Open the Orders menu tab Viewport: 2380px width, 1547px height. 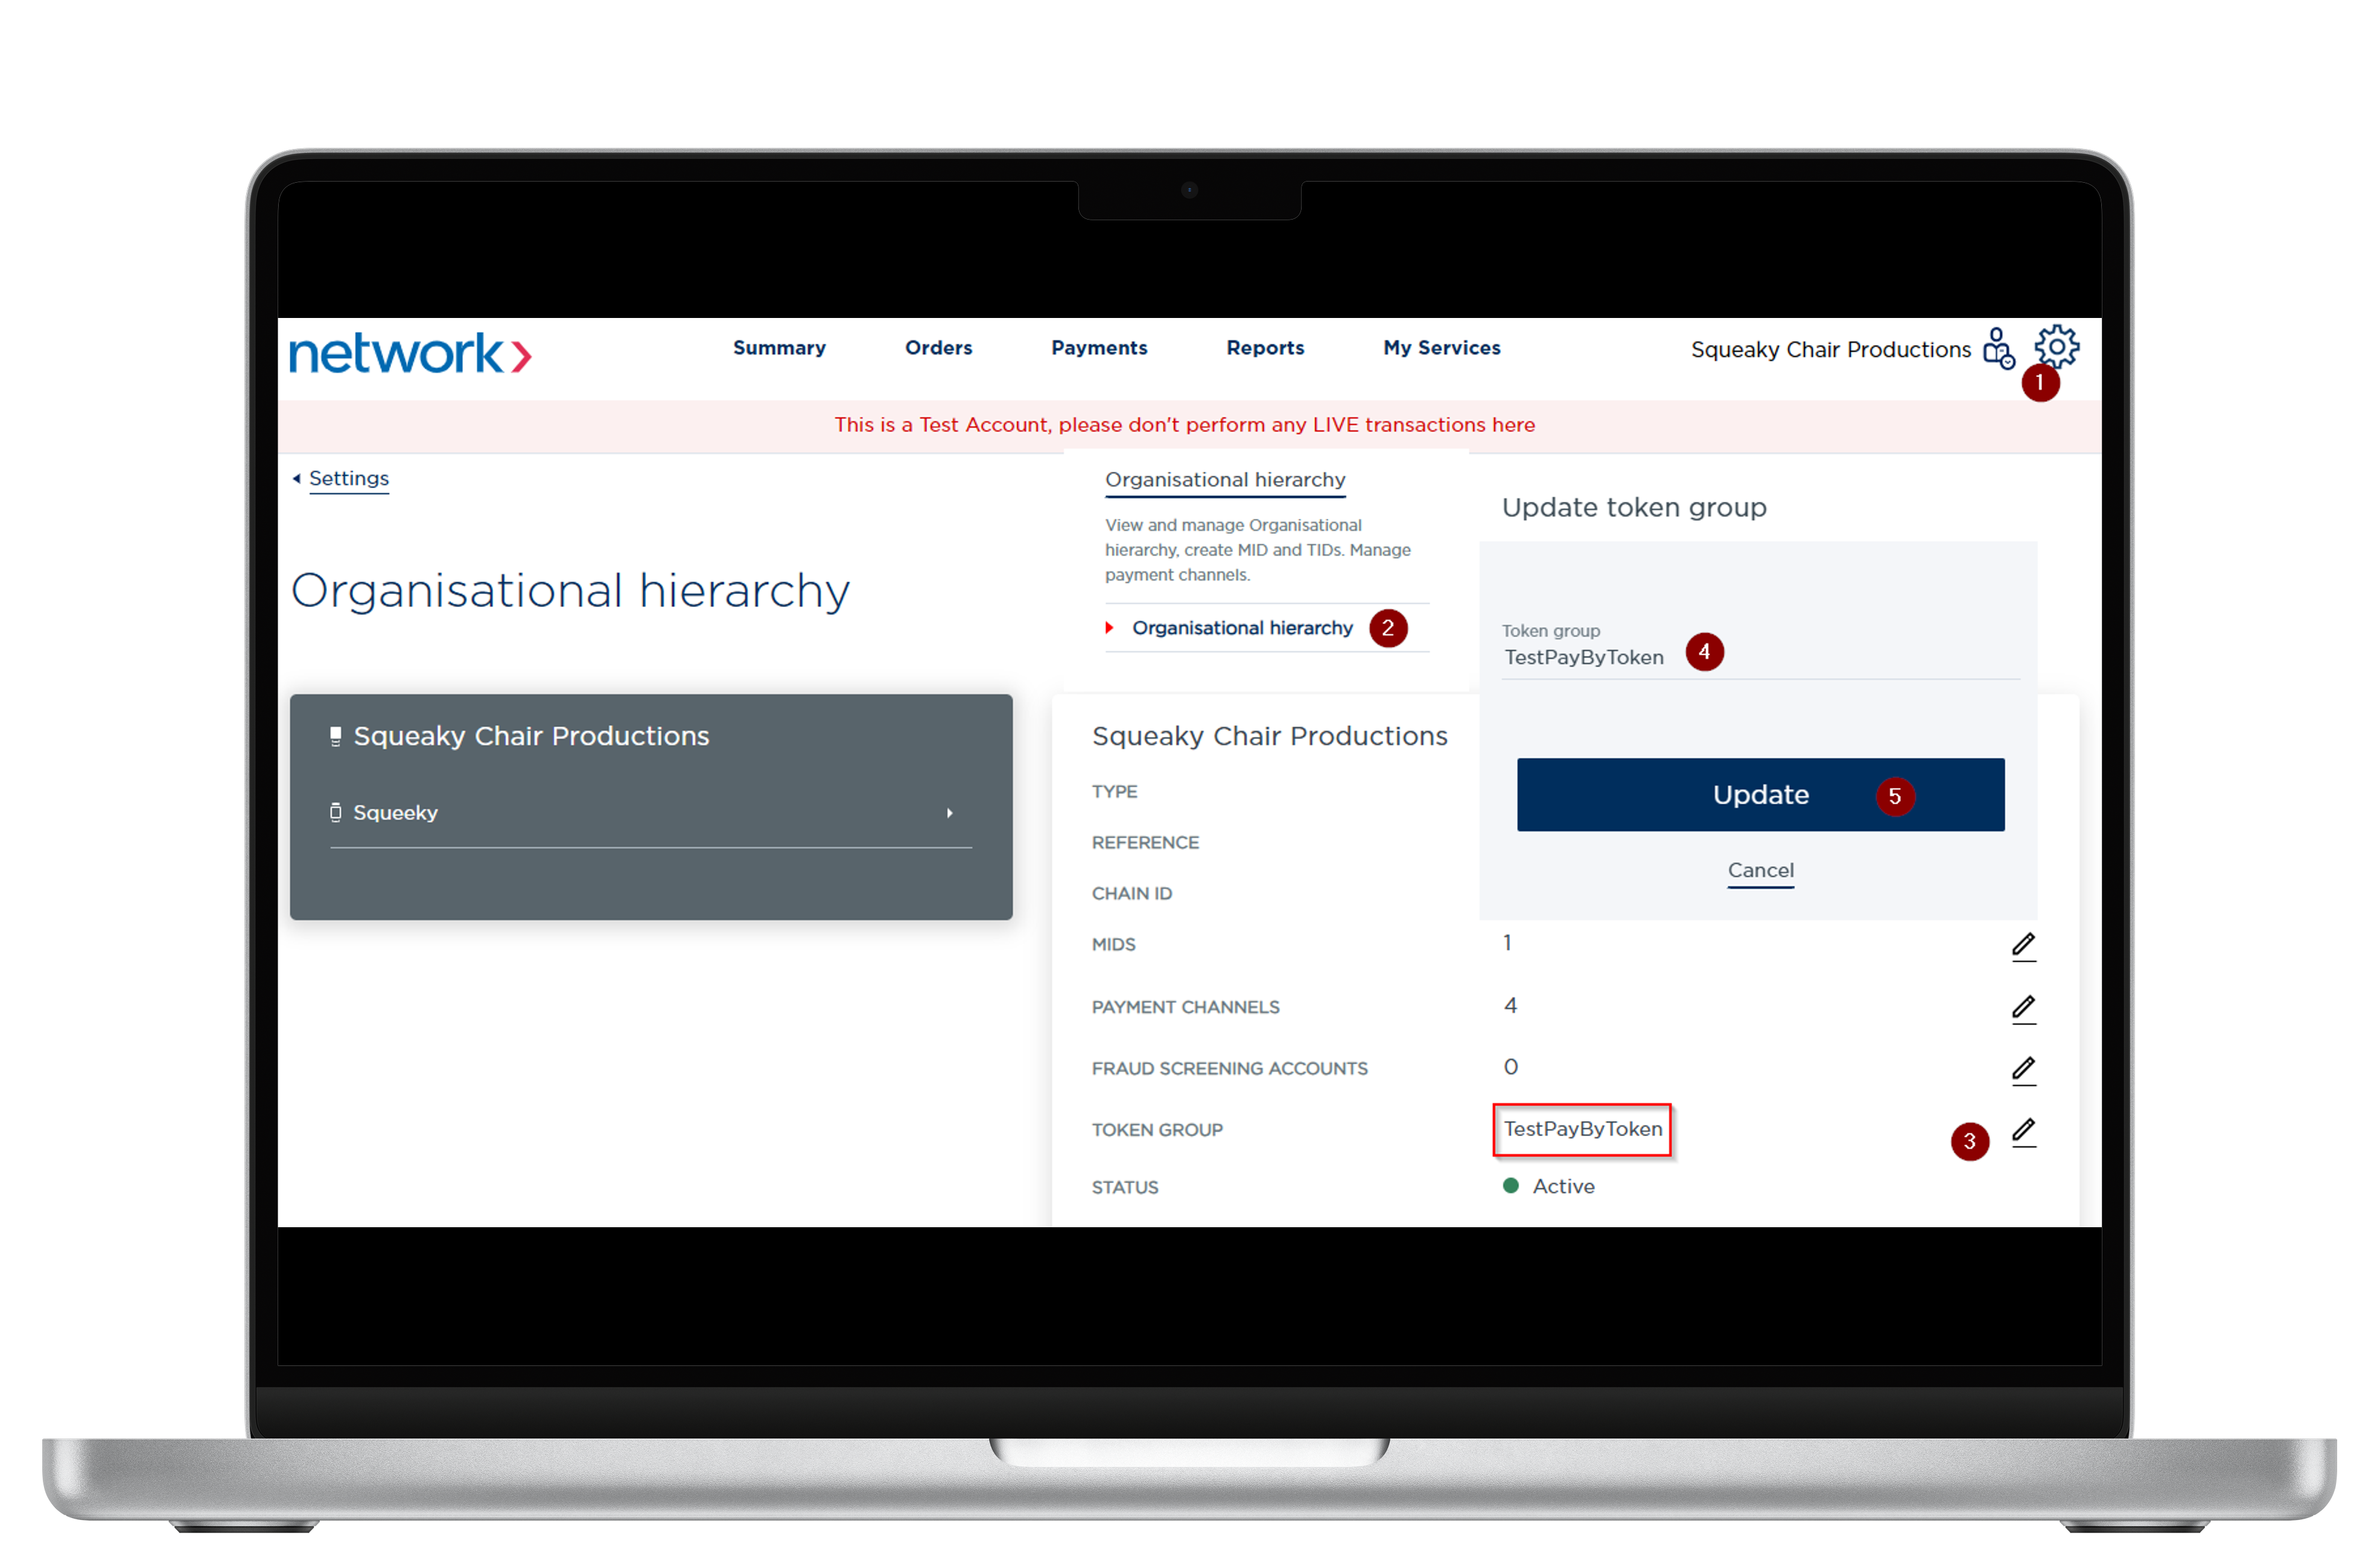click(938, 348)
